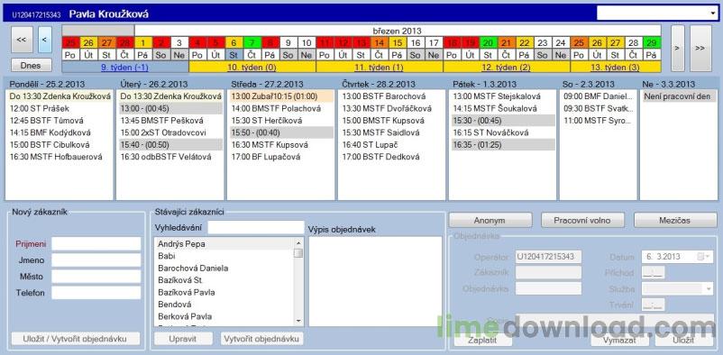Open Saturday appointment 09:30 BSTF Svatk...

(598, 109)
